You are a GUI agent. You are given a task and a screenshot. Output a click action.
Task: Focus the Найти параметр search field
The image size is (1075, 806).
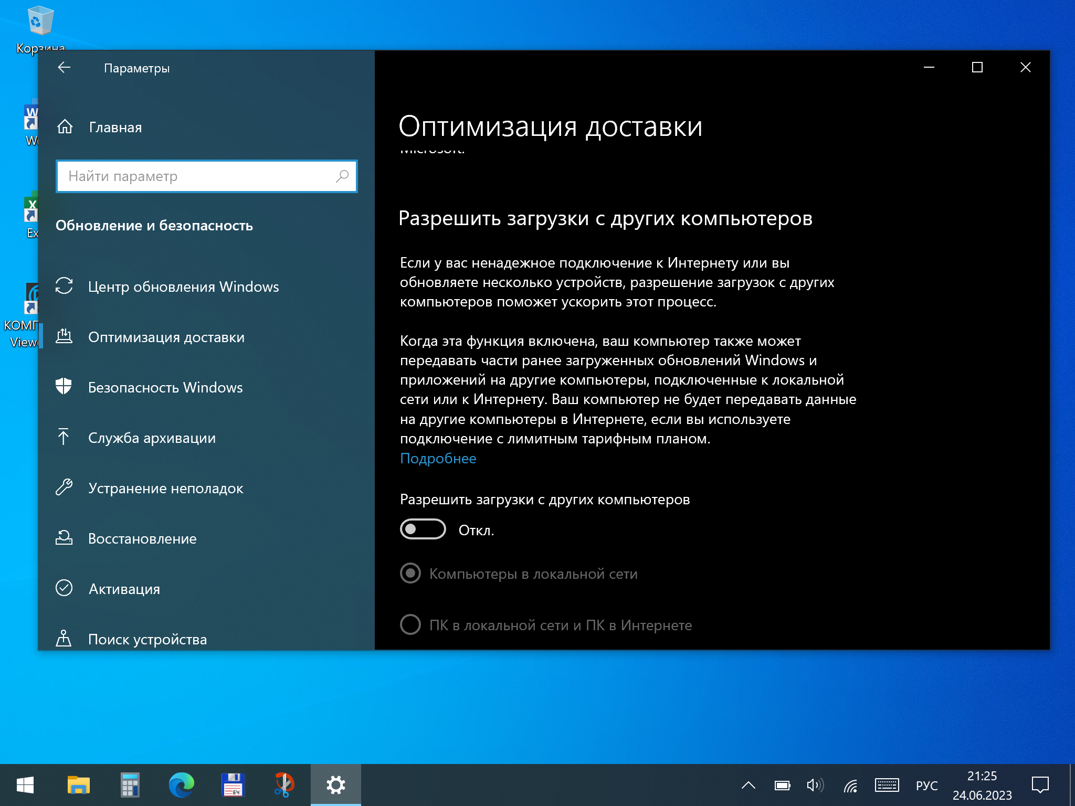[207, 176]
